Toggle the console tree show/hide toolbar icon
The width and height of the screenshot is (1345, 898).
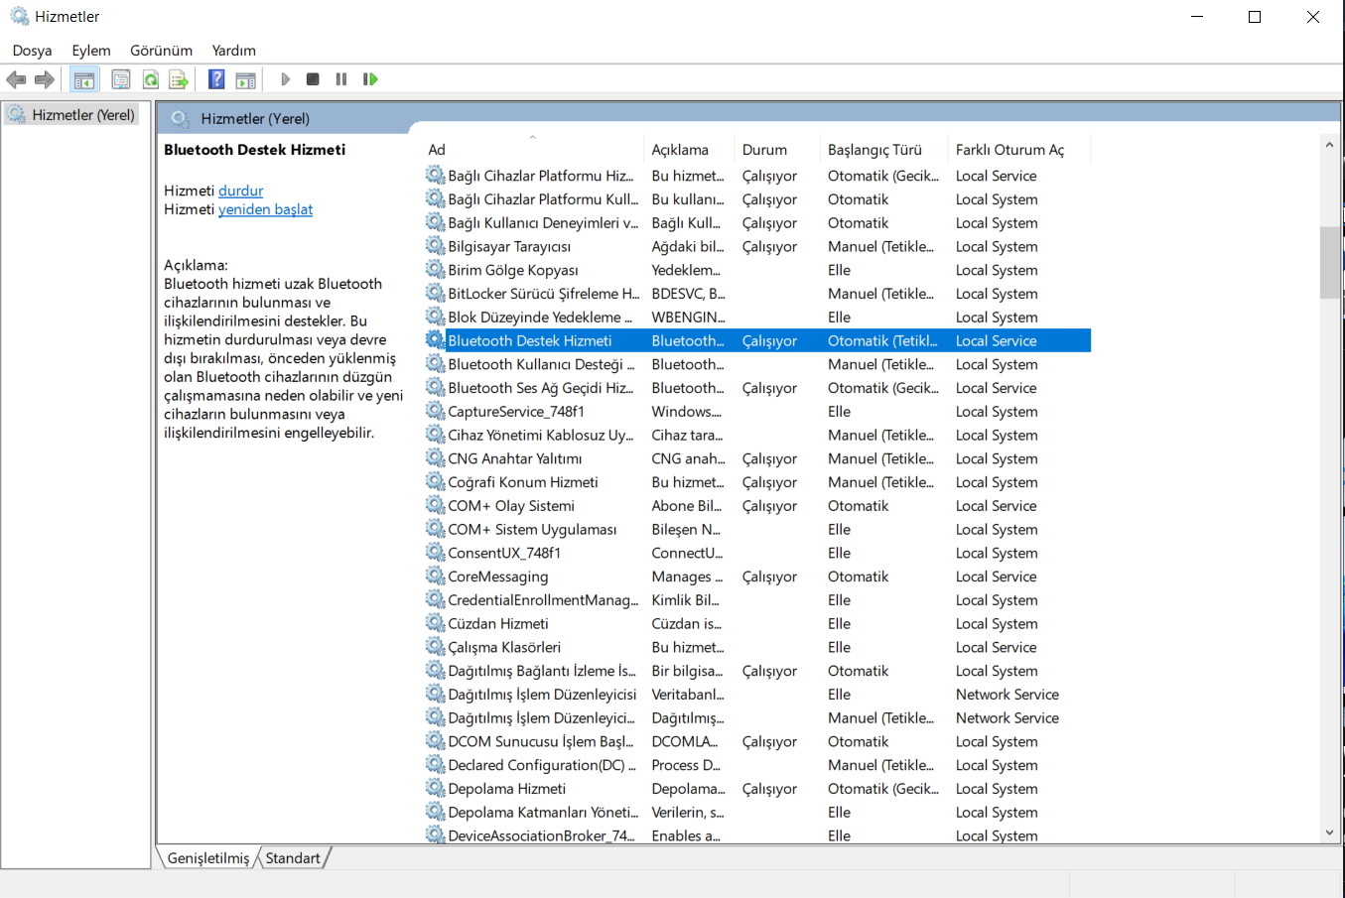(84, 79)
